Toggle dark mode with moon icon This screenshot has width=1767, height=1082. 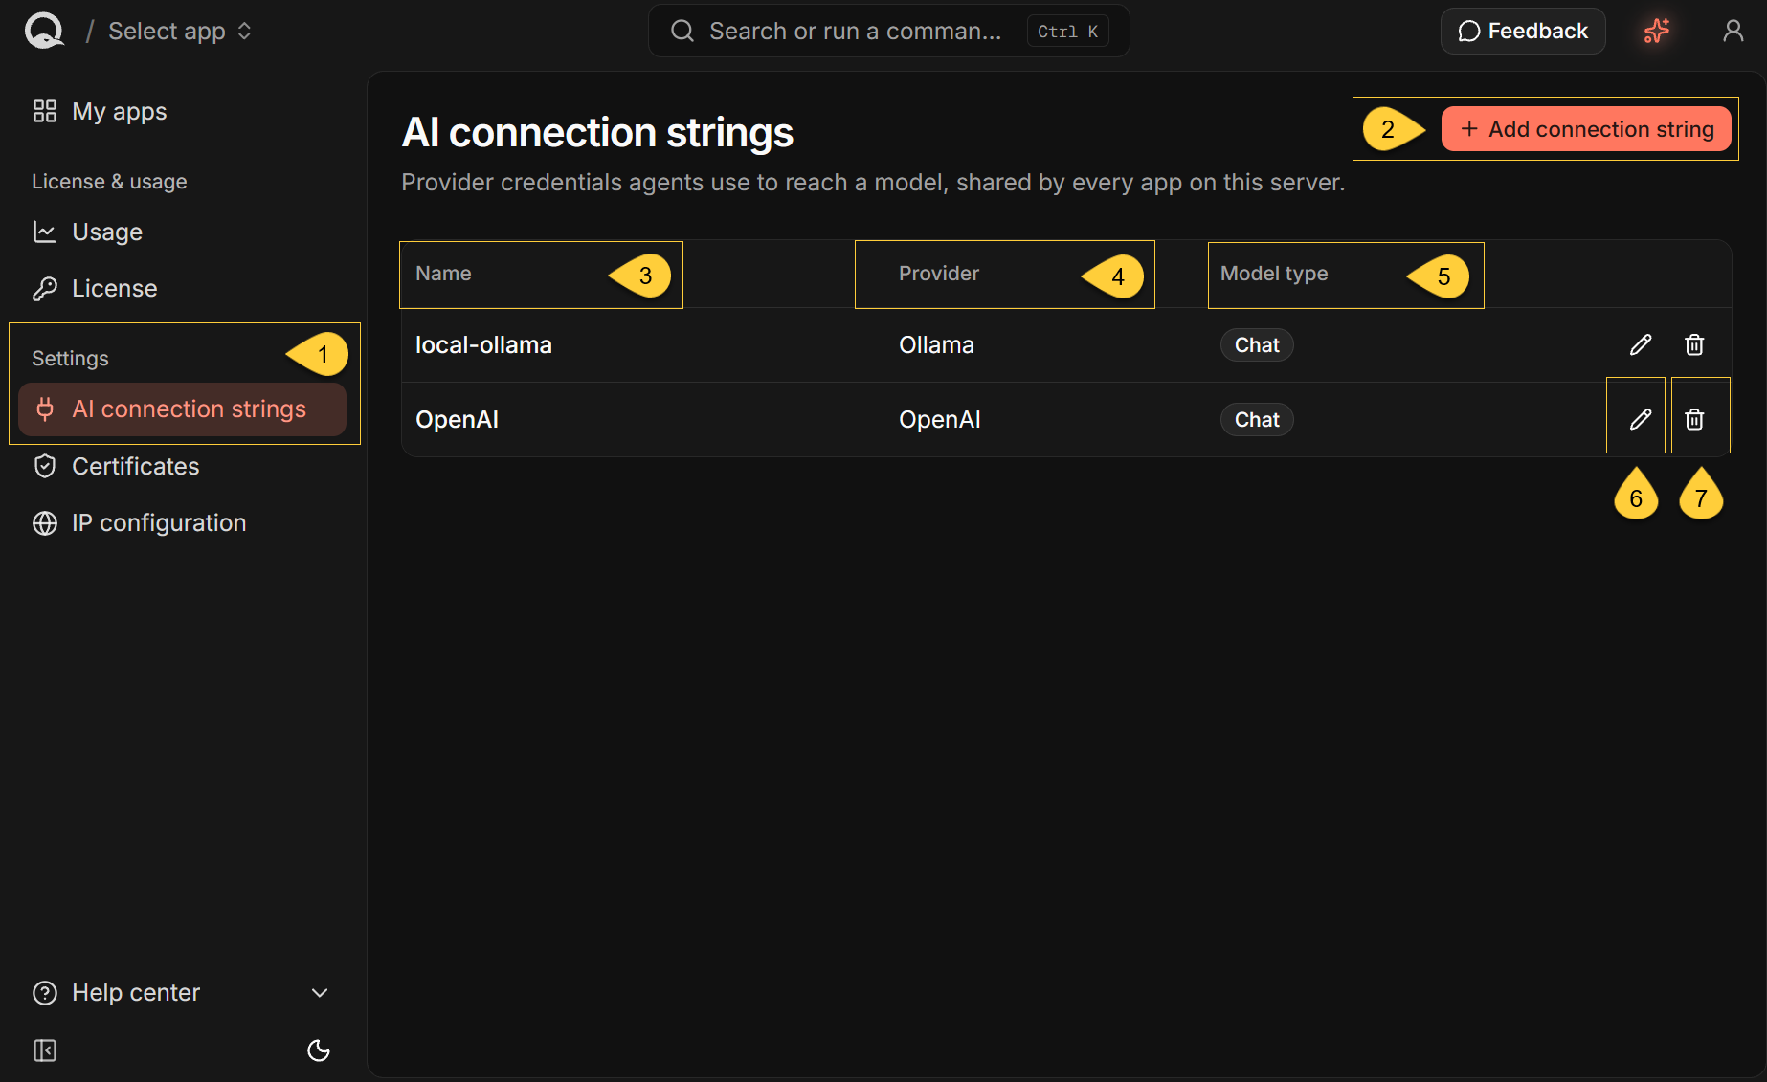tap(319, 1050)
